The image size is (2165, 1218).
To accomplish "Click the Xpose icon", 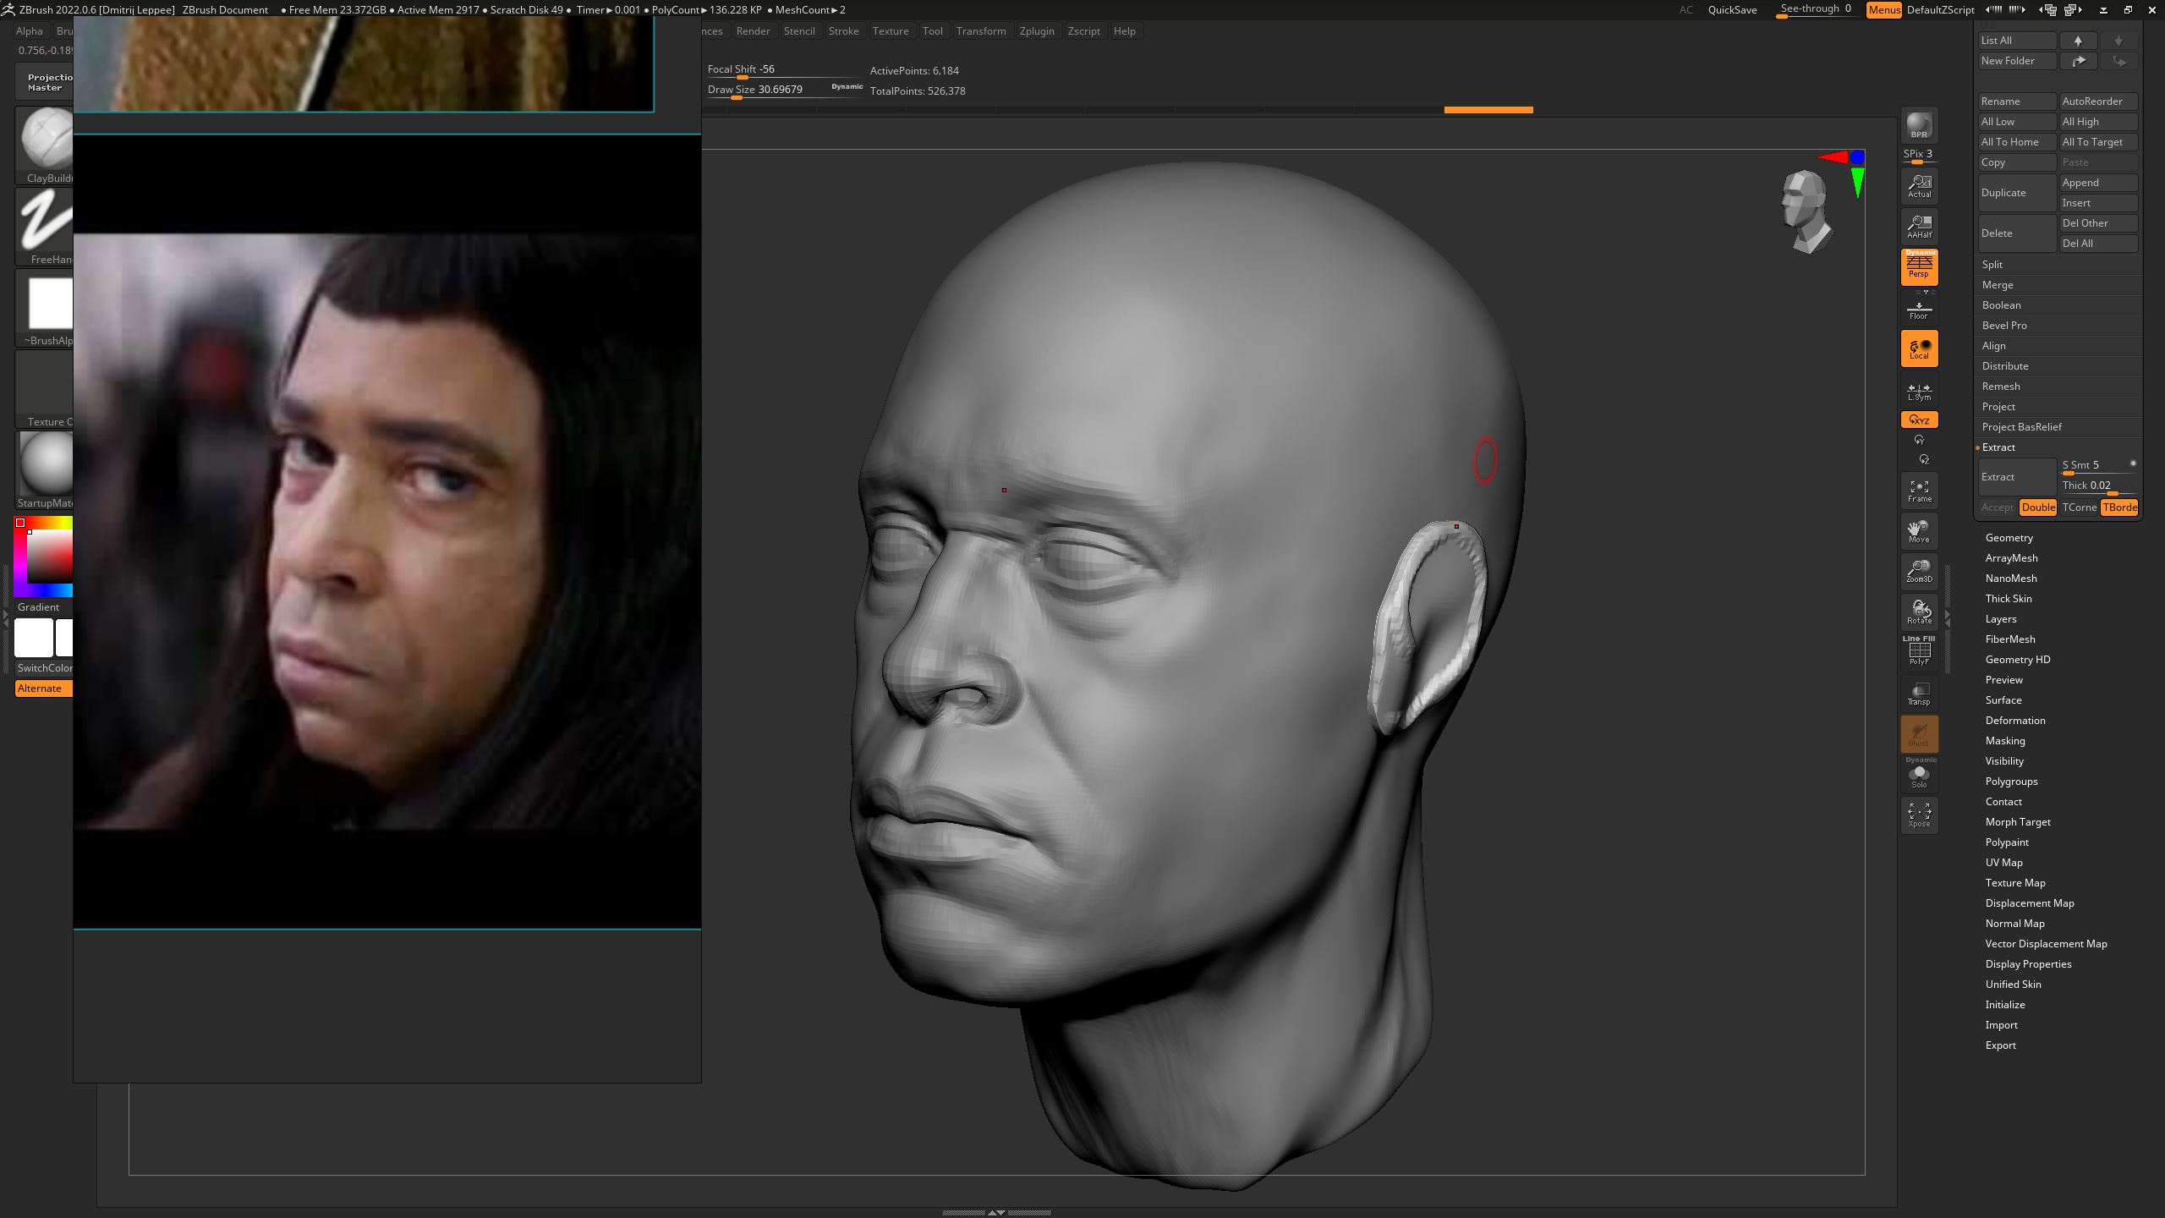I will tap(1919, 815).
